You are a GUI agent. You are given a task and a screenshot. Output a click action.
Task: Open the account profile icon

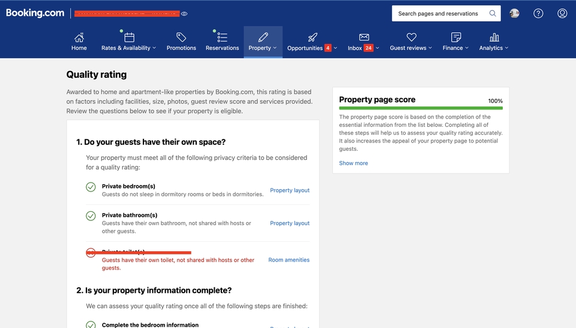[562, 14]
